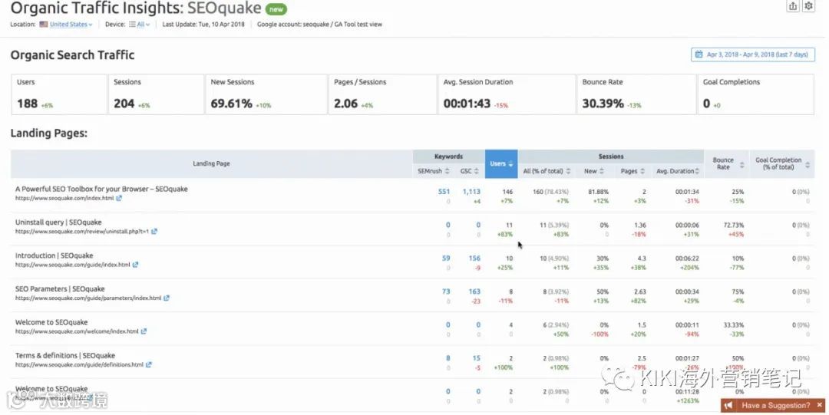This screenshot has height=415, width=829.
Task: Click SEMrush keyword count 8
Action: pyautogui.click(x=448, y=358)
